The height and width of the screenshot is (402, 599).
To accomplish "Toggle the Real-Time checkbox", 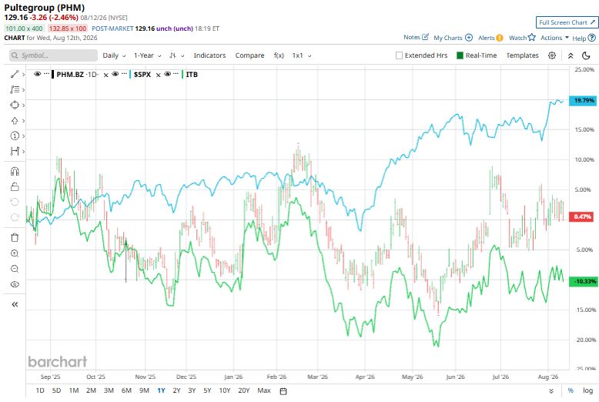I will tap(460, 55).
